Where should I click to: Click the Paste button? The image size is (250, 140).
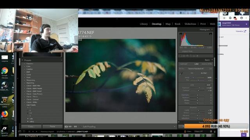pyautogui.click(x=52, y=126)
